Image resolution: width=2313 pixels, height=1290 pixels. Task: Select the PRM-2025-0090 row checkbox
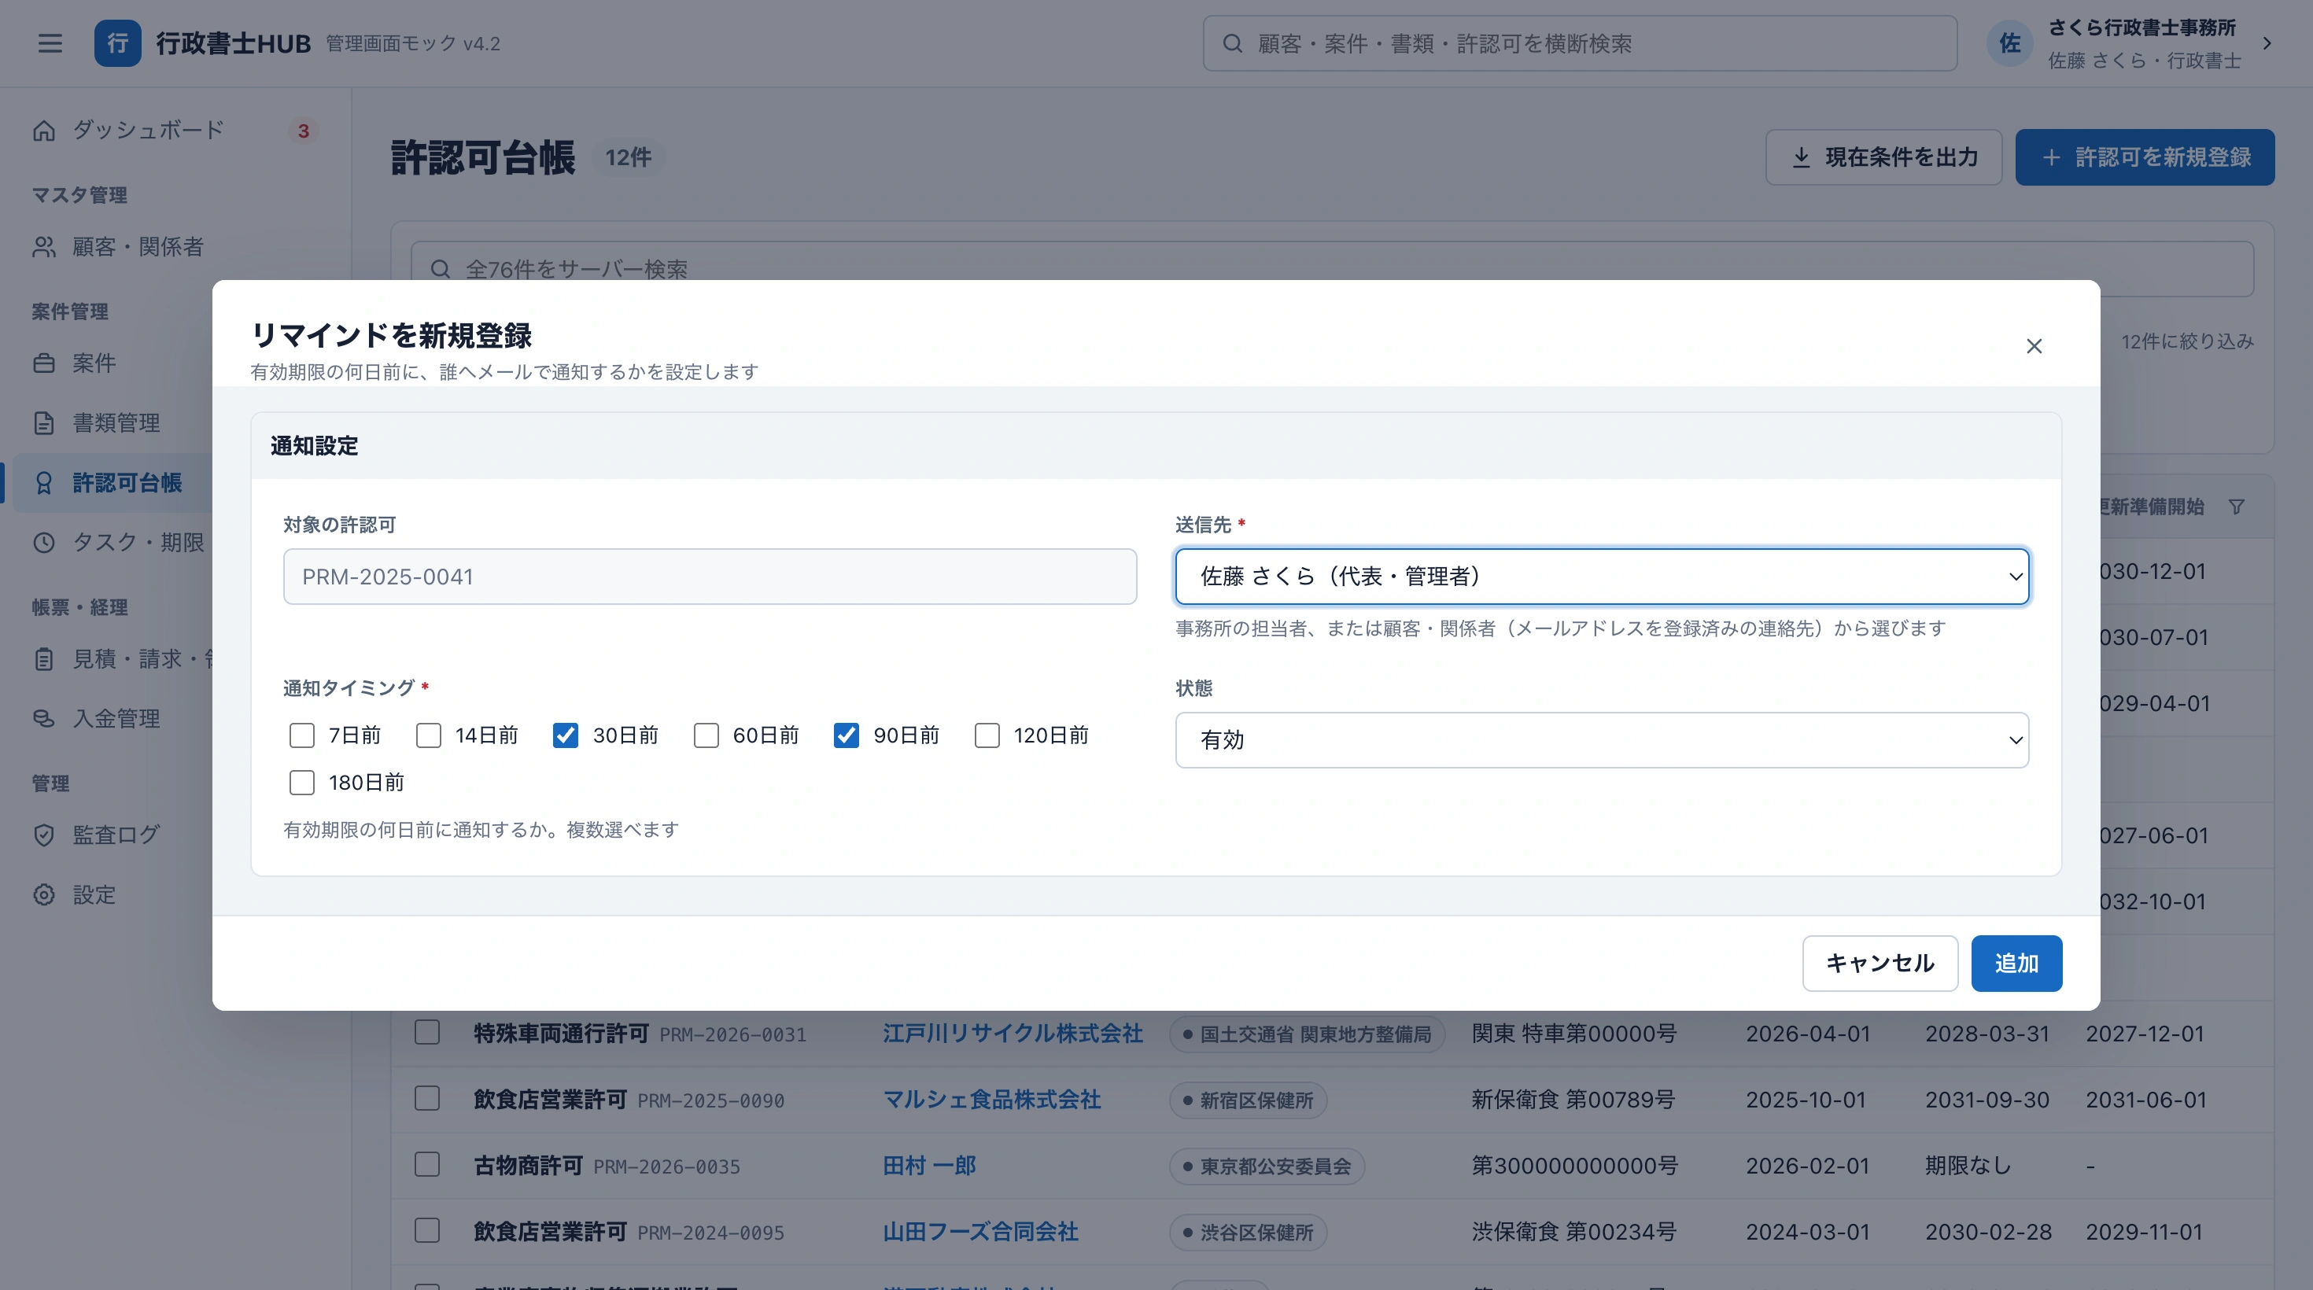pyautogui.click(x=427, y=1099)
